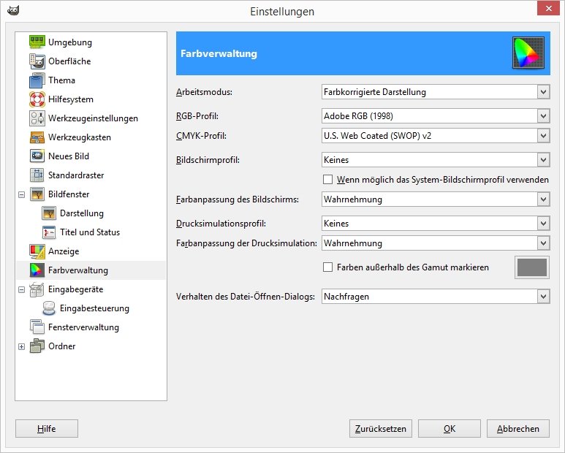Select Titel und Status in sidebar
565x453 pixels.
[x=89, y=232]
